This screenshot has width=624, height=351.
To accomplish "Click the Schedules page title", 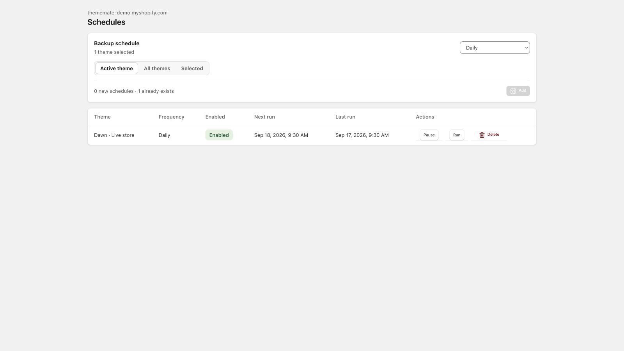I will click(106, 22).
